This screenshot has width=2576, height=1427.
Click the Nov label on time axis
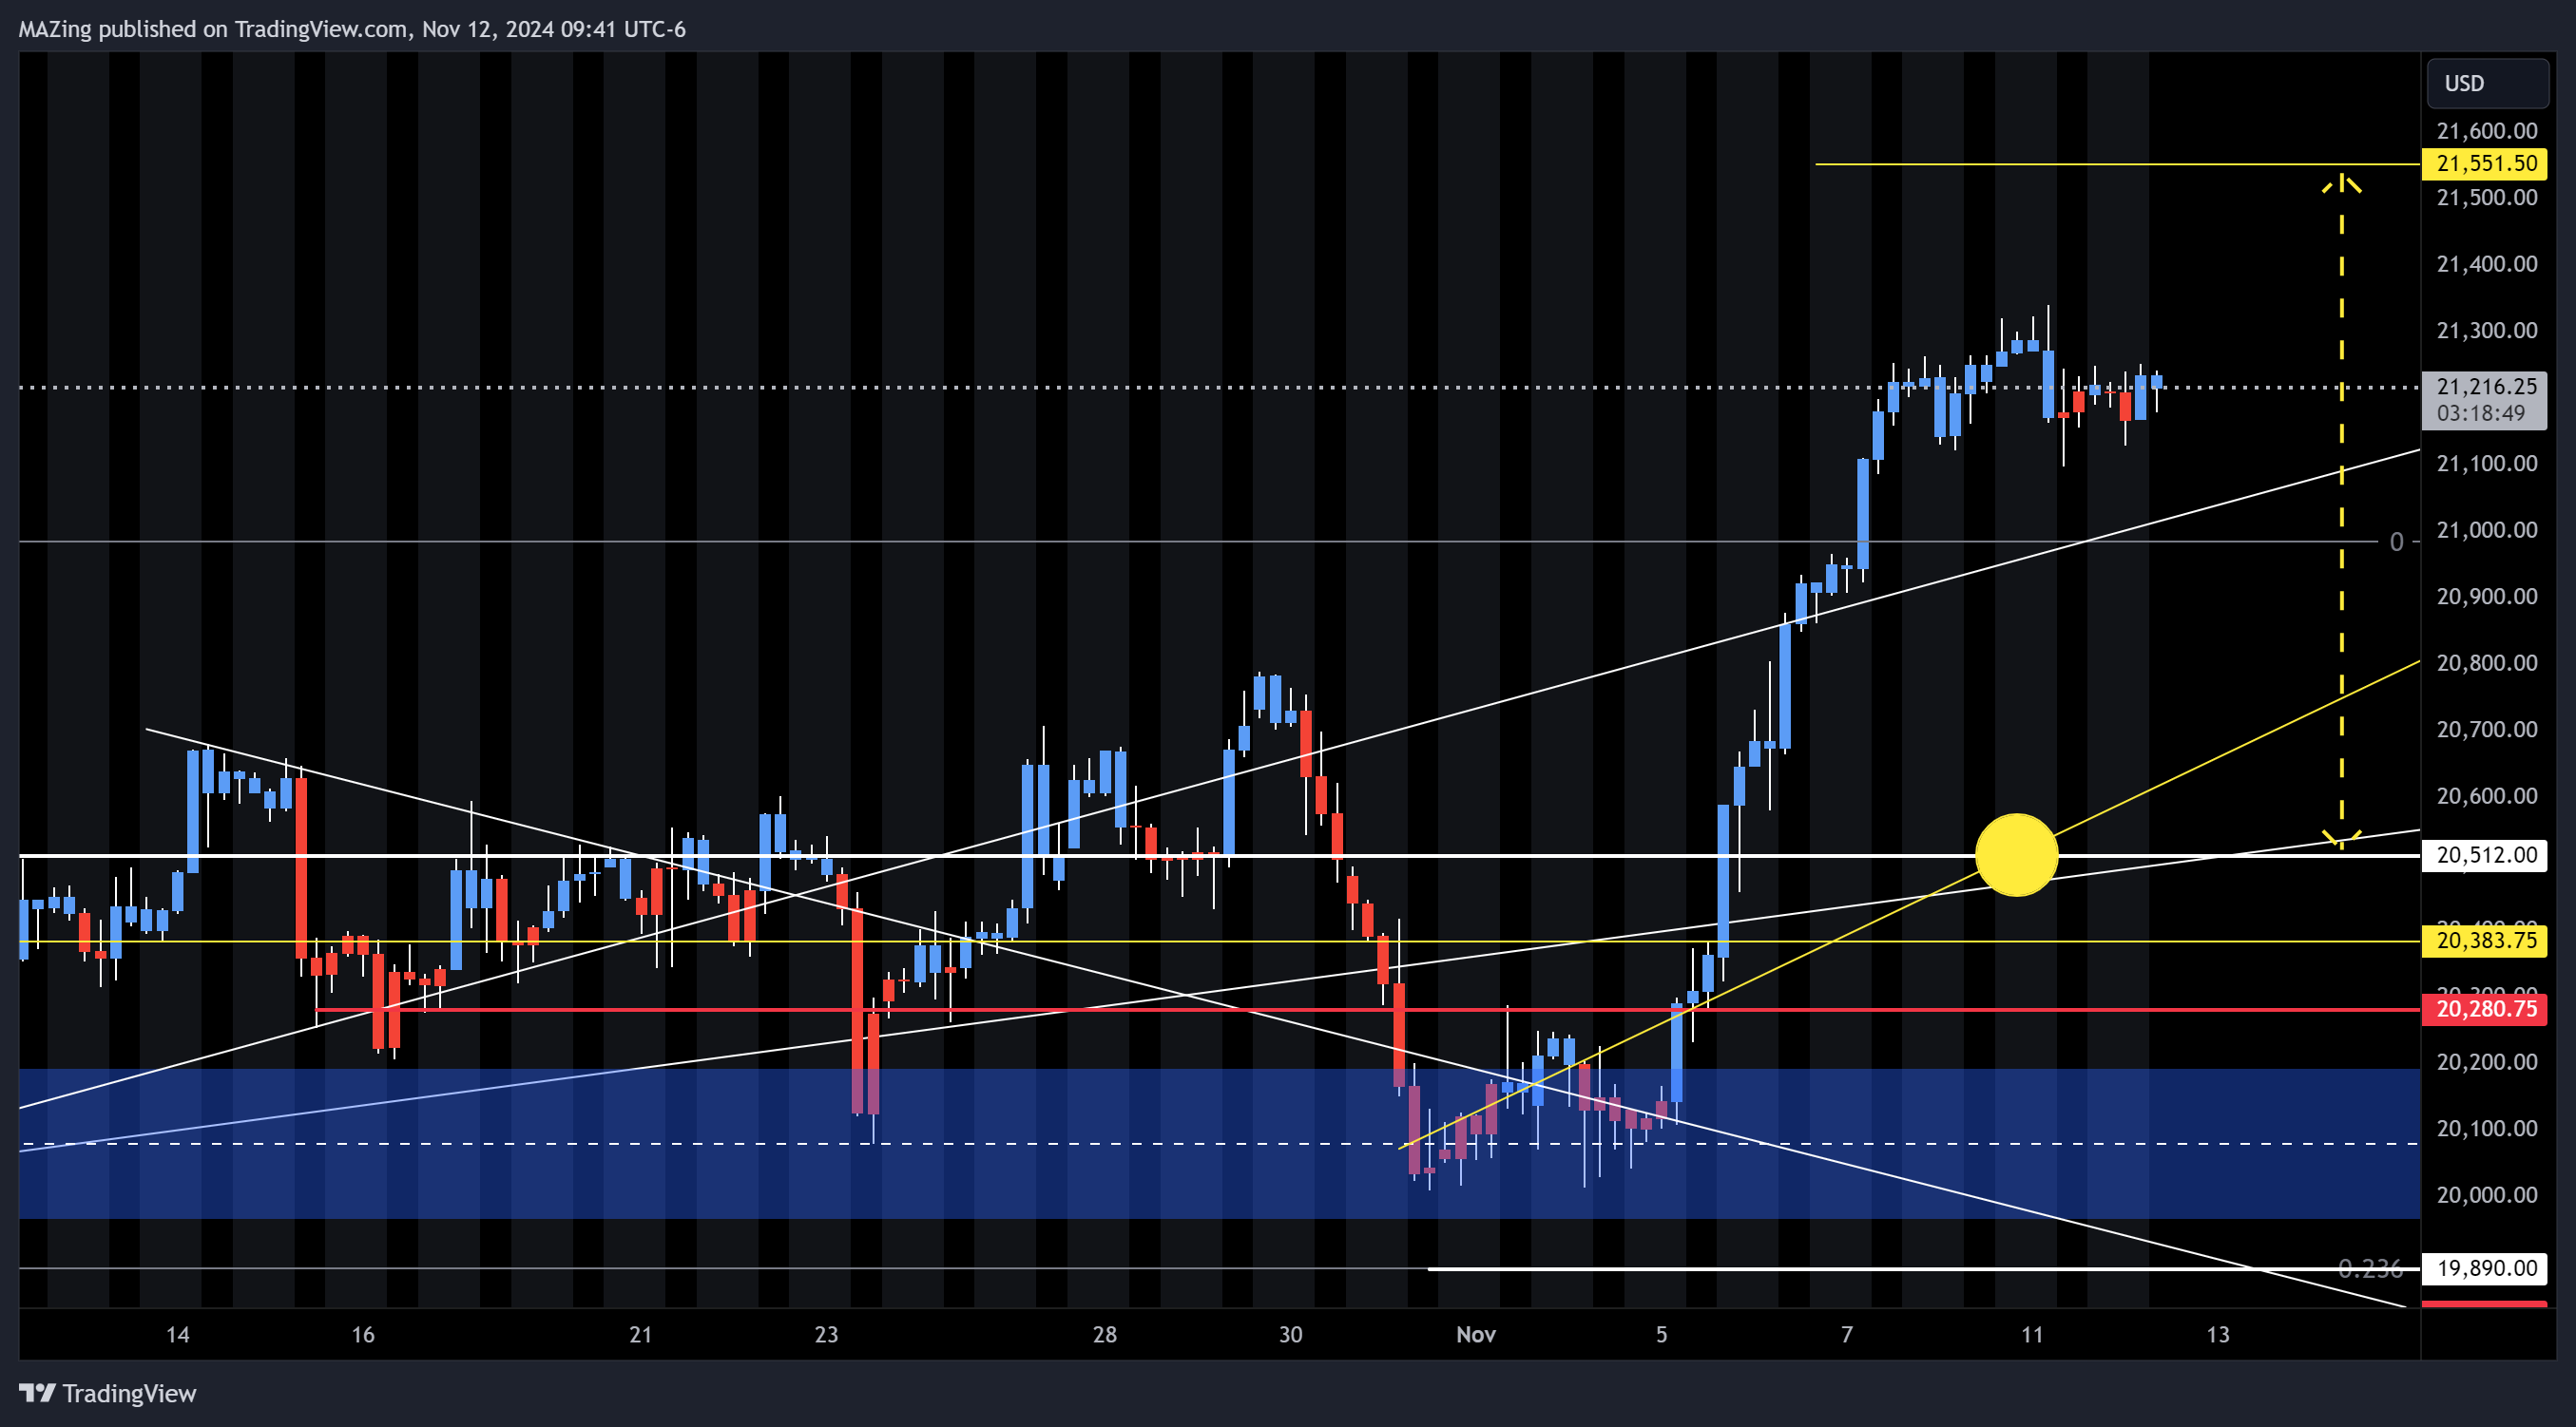click(x=1476, y=1335)
